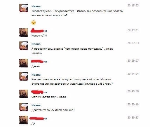Open the avatar next to "Отлично,так ему и надо"
Screen dimensions: 150x127
[x=23, y=94]
